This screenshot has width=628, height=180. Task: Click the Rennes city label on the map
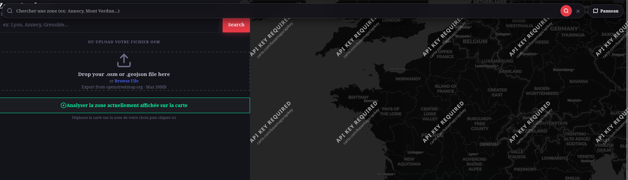pyautogui.click(x=371, y=101)
